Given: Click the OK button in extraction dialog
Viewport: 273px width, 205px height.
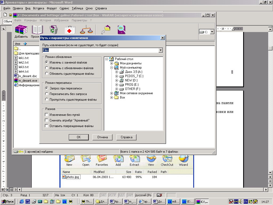Looking at the screenshot, I should (79, 137).
